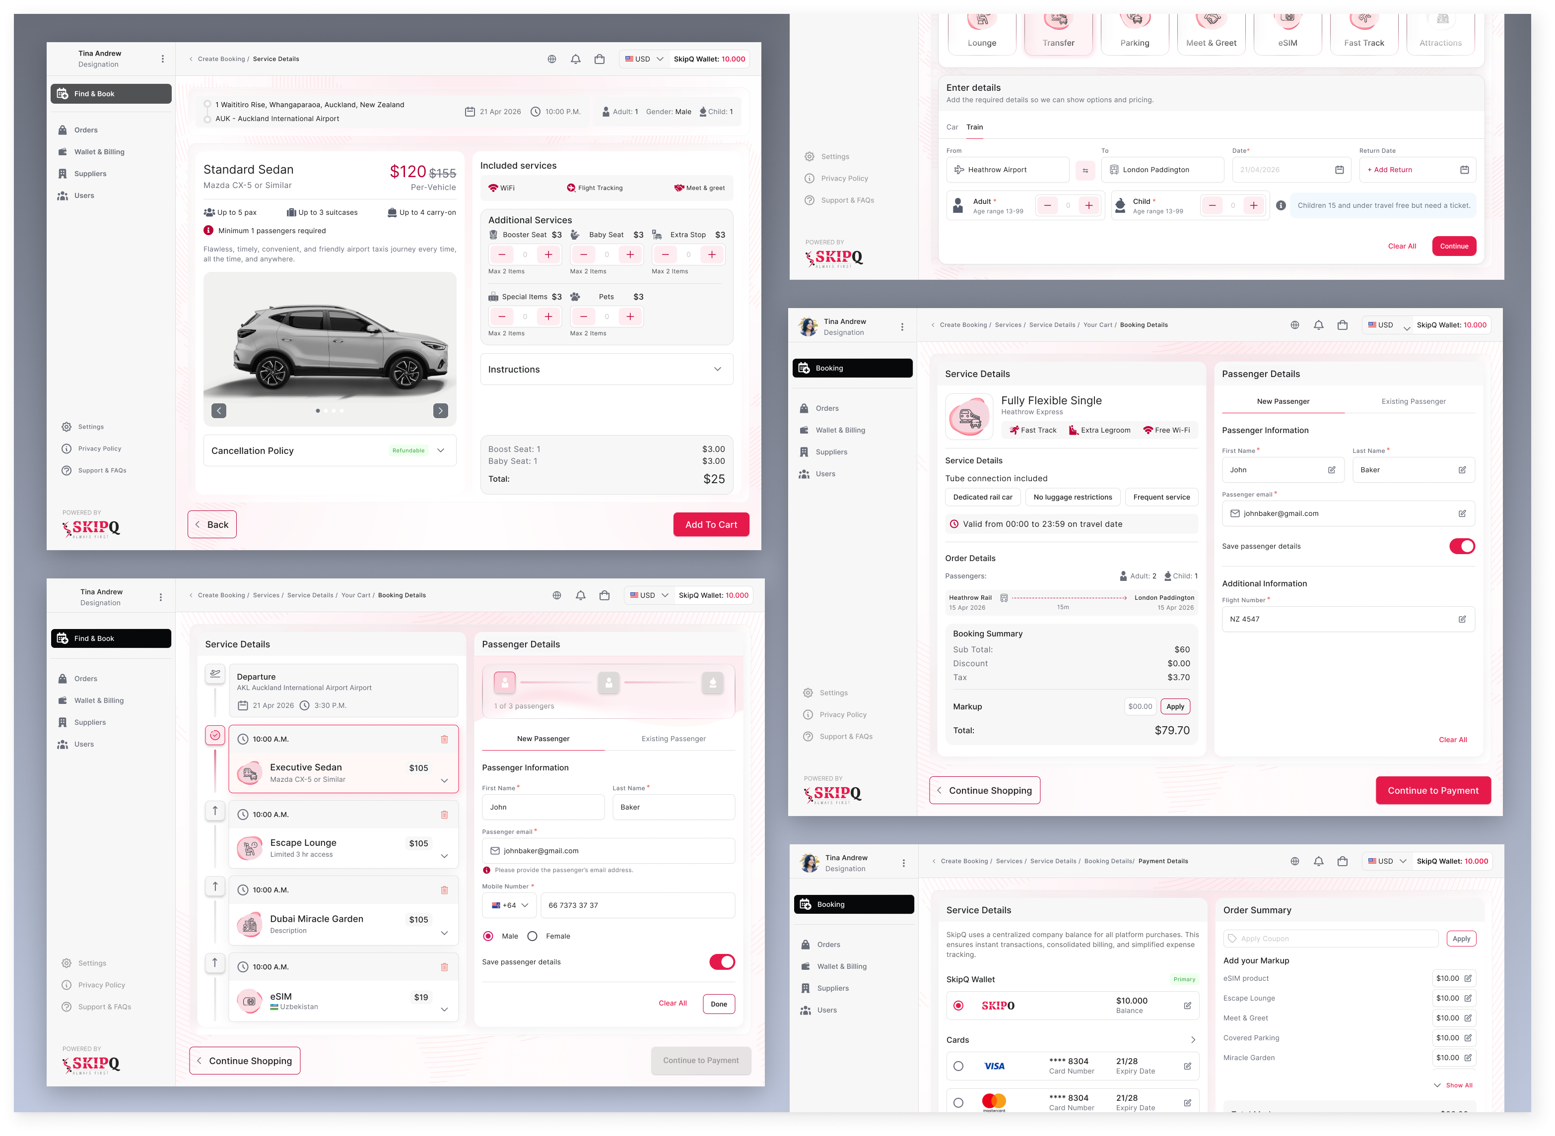
Task: Click Continue to Payment in Fully Flexible window
Action: [1432, 791]
